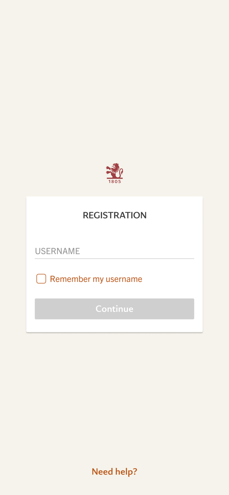Select the disabled Continue button label

[114, 309]
